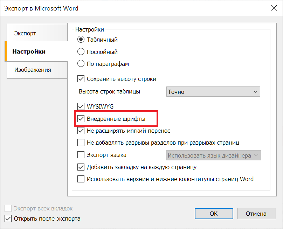Image resolution: width=283 pixels, height=229 pixels.
Task: Select the Табличный radio option
Action: (x=81, y=40)
